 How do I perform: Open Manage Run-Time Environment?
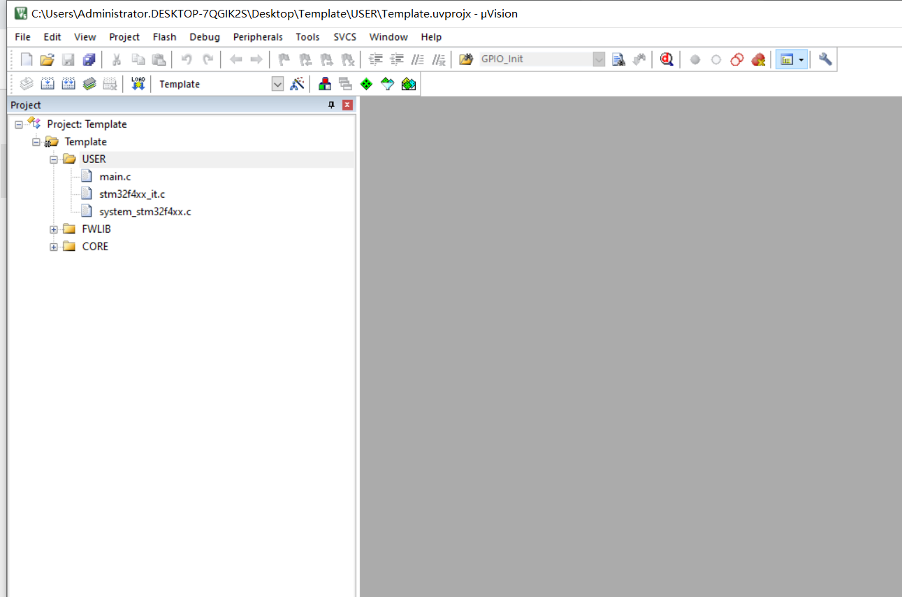[366, 84]
